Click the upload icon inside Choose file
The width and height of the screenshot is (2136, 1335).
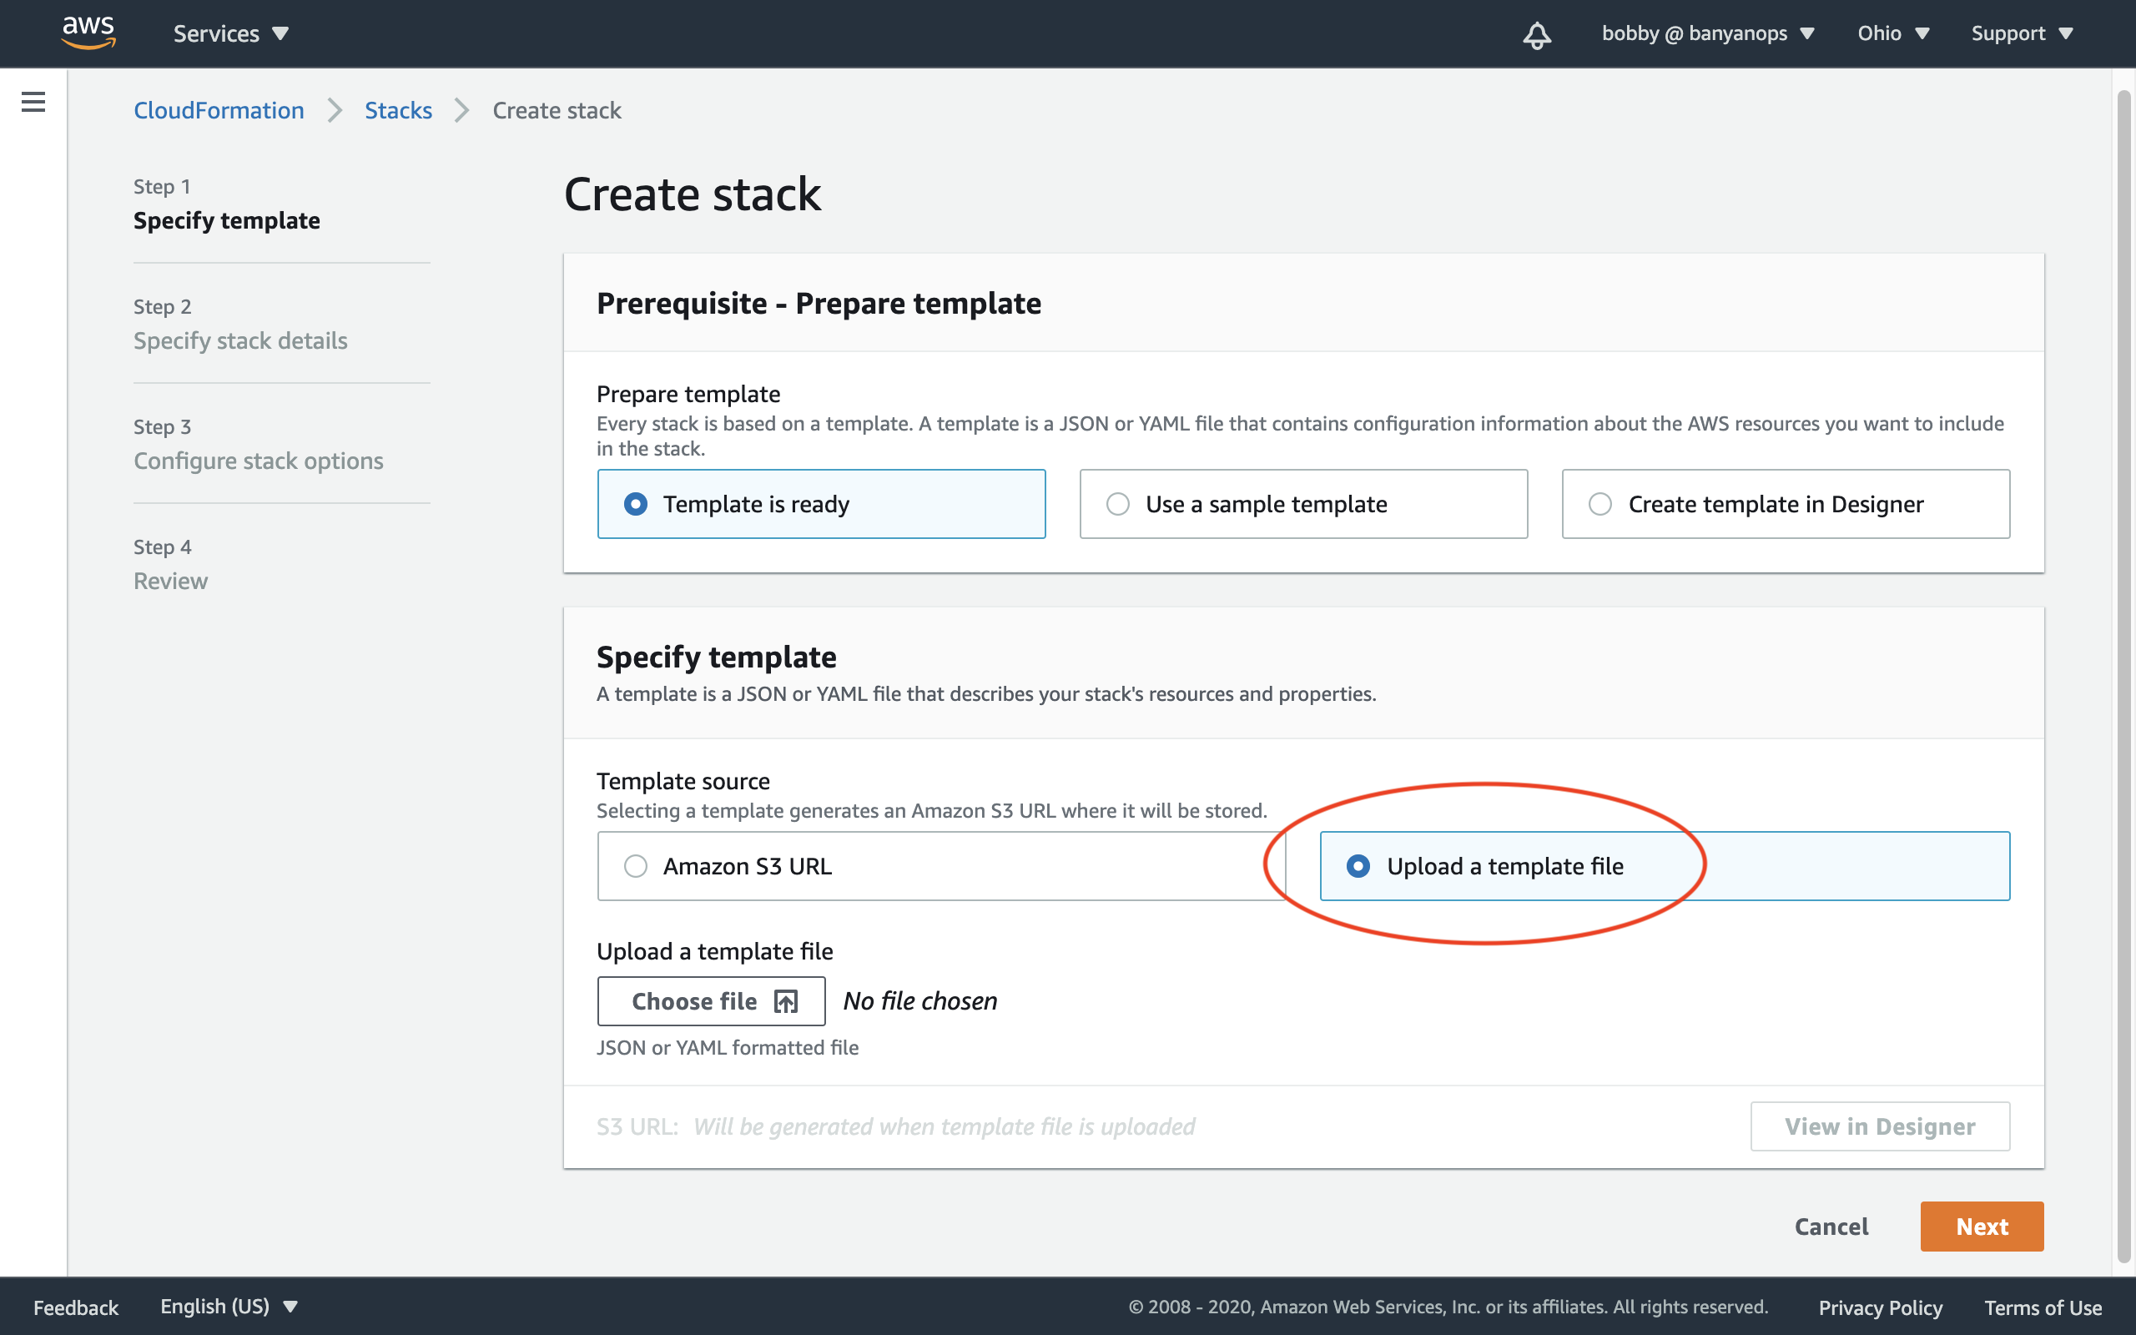[785, 1001]
